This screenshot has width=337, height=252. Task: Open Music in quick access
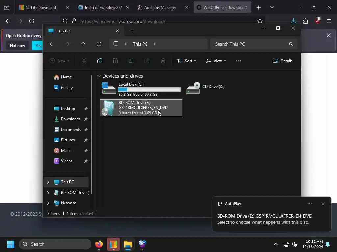(x=66, y=151)
